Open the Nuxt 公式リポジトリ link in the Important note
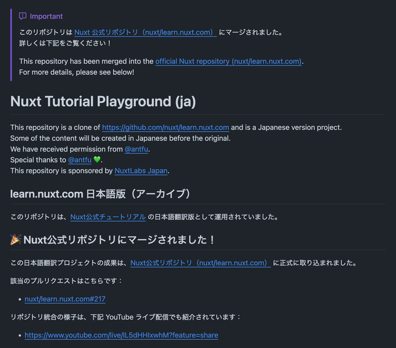Screen dimensions: 396x348 (145, 32)
